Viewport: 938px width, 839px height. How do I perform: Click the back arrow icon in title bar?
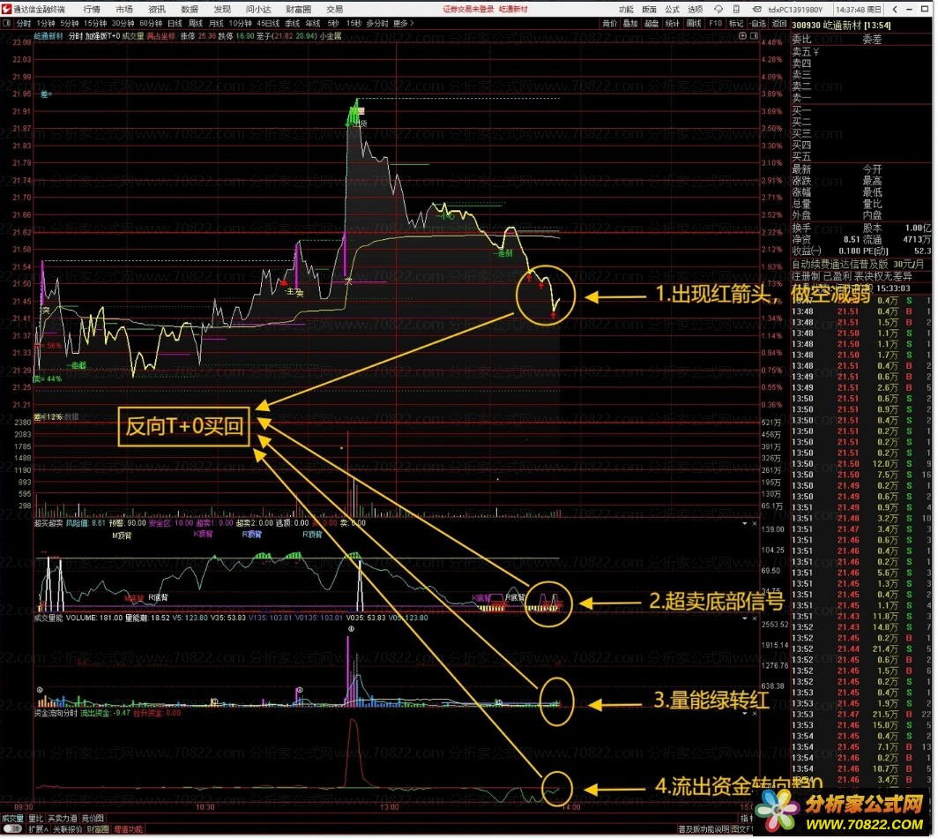[x=895, y=10]
